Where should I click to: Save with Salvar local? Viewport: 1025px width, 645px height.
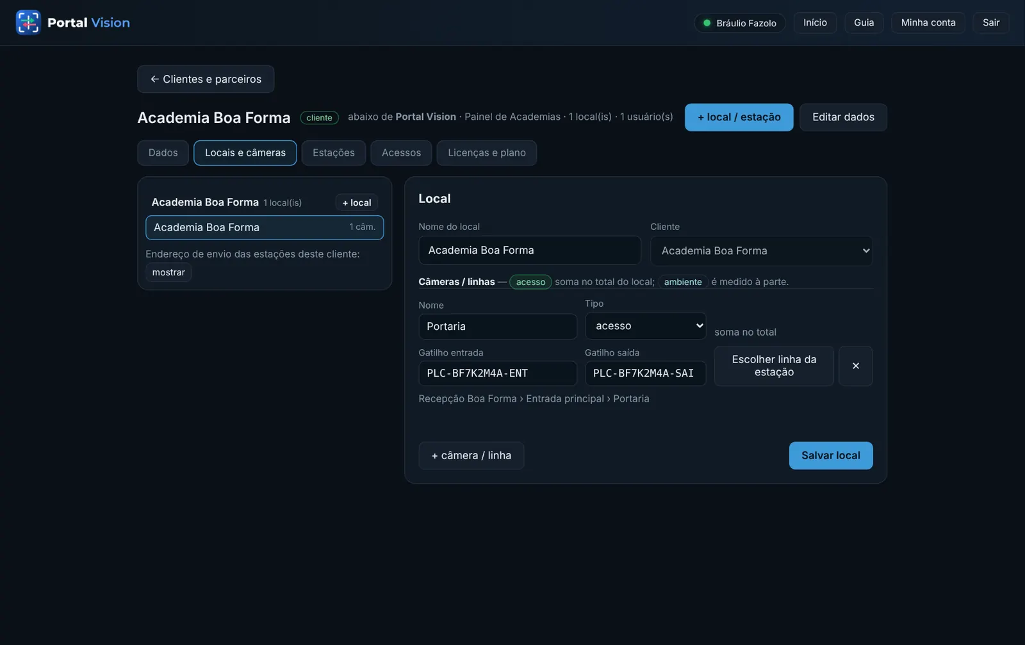pos(831,455)
